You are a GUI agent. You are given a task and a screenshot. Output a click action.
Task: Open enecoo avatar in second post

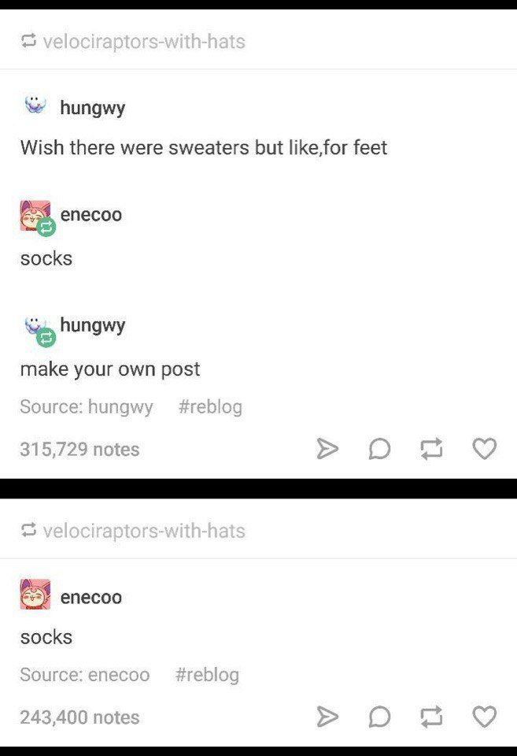35,594
